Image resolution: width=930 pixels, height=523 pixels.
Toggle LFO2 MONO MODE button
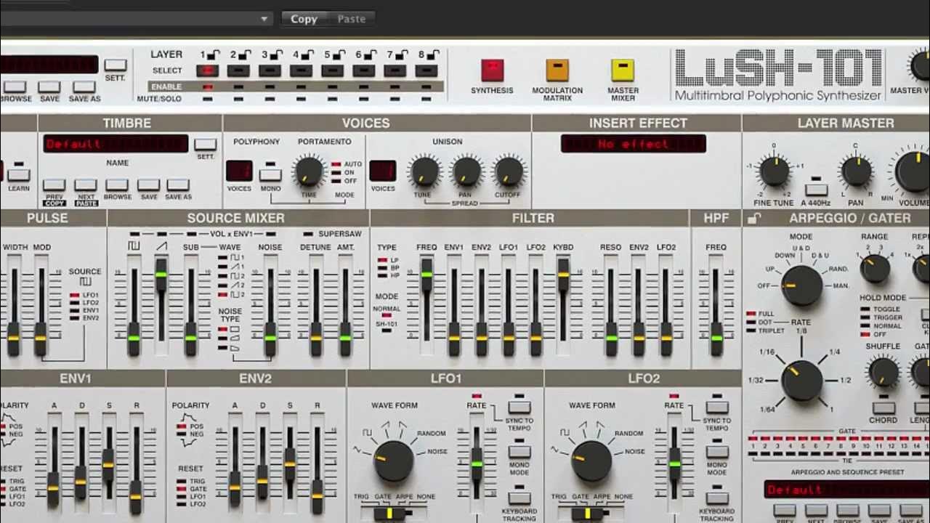tap(716, 452)
